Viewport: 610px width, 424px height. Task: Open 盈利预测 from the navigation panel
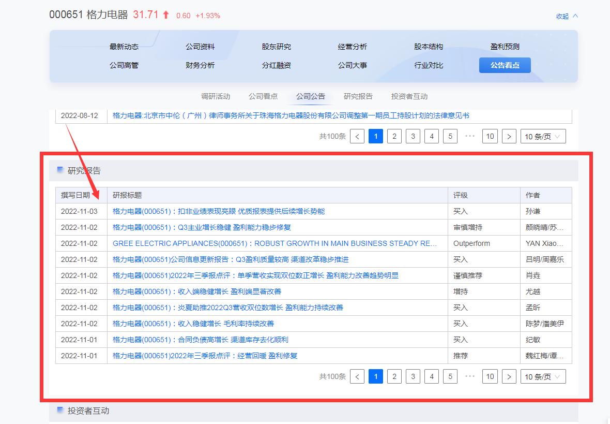point(505,46)
